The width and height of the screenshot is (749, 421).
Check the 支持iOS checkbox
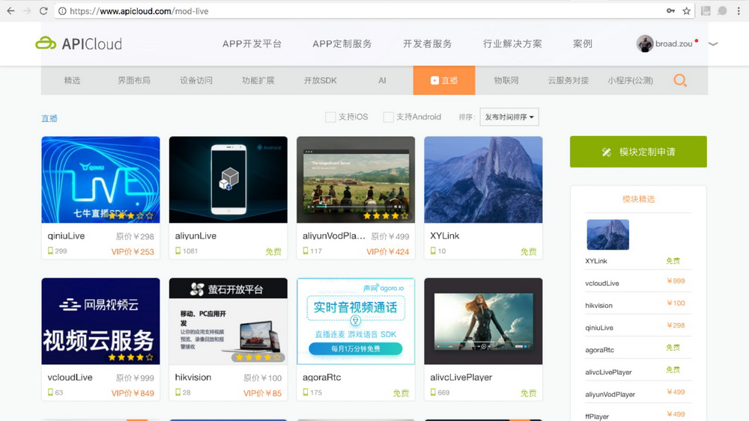(x=330, y=117)
